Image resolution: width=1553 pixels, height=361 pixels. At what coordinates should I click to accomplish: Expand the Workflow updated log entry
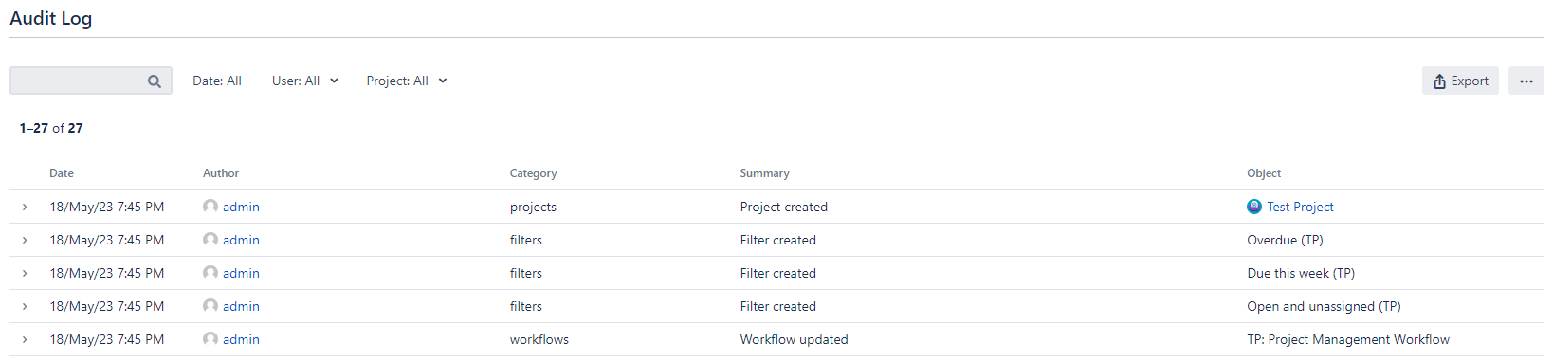(x=25, y=339)
